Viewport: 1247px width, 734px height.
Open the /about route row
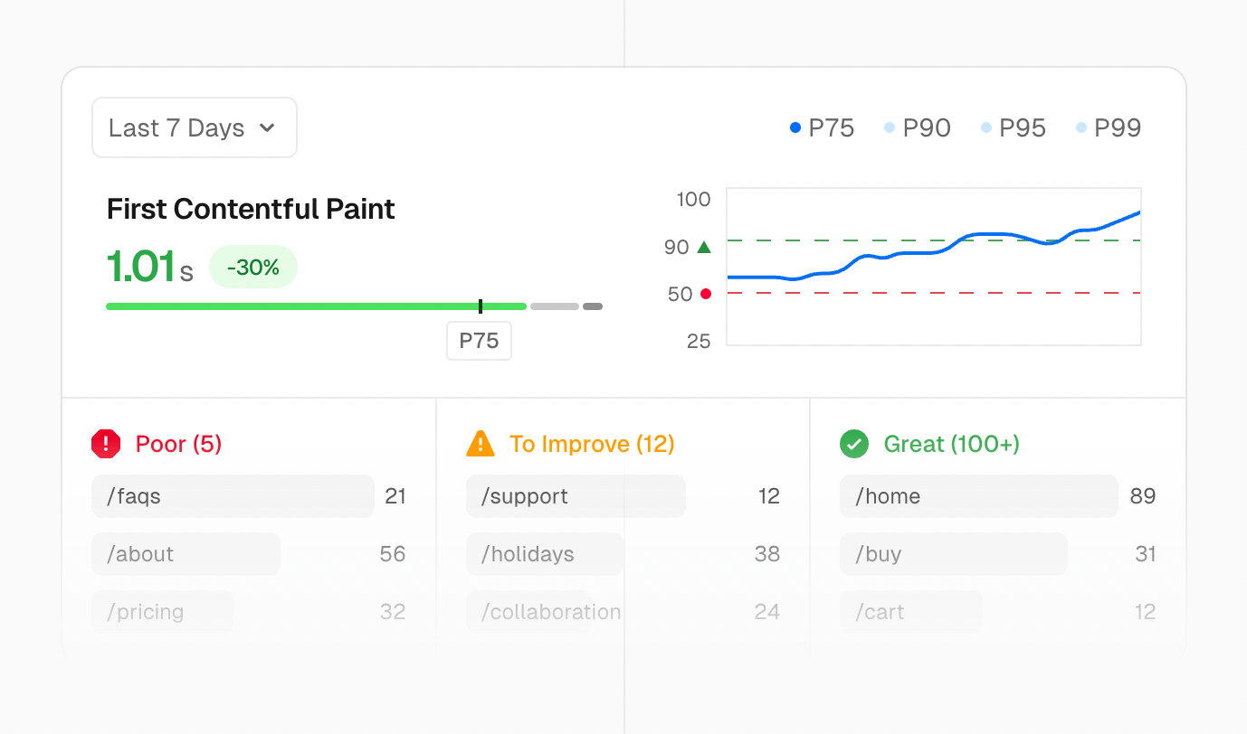186,554
